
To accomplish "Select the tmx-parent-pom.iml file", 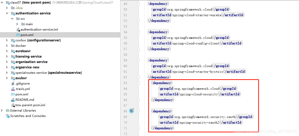I will (30, 105).
